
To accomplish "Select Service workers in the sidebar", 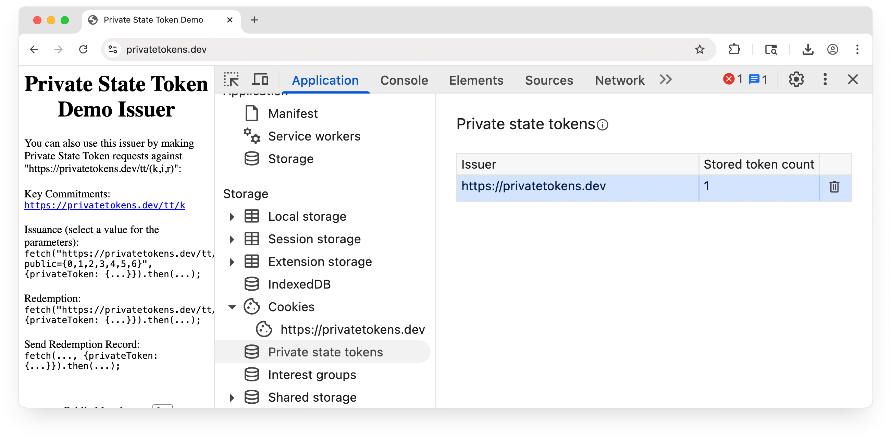I will click(x=314, y=136).
